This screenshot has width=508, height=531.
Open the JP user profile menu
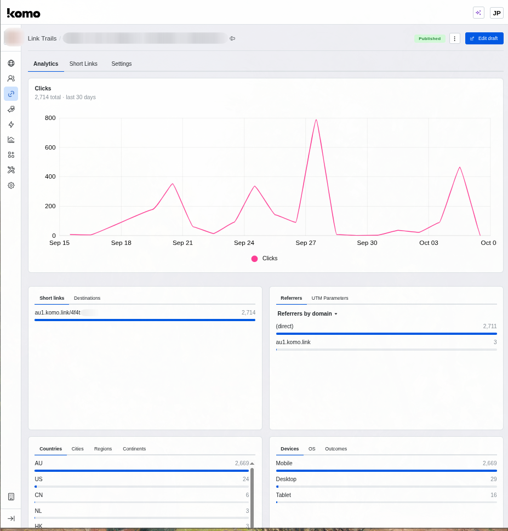[x=496, y=13]
